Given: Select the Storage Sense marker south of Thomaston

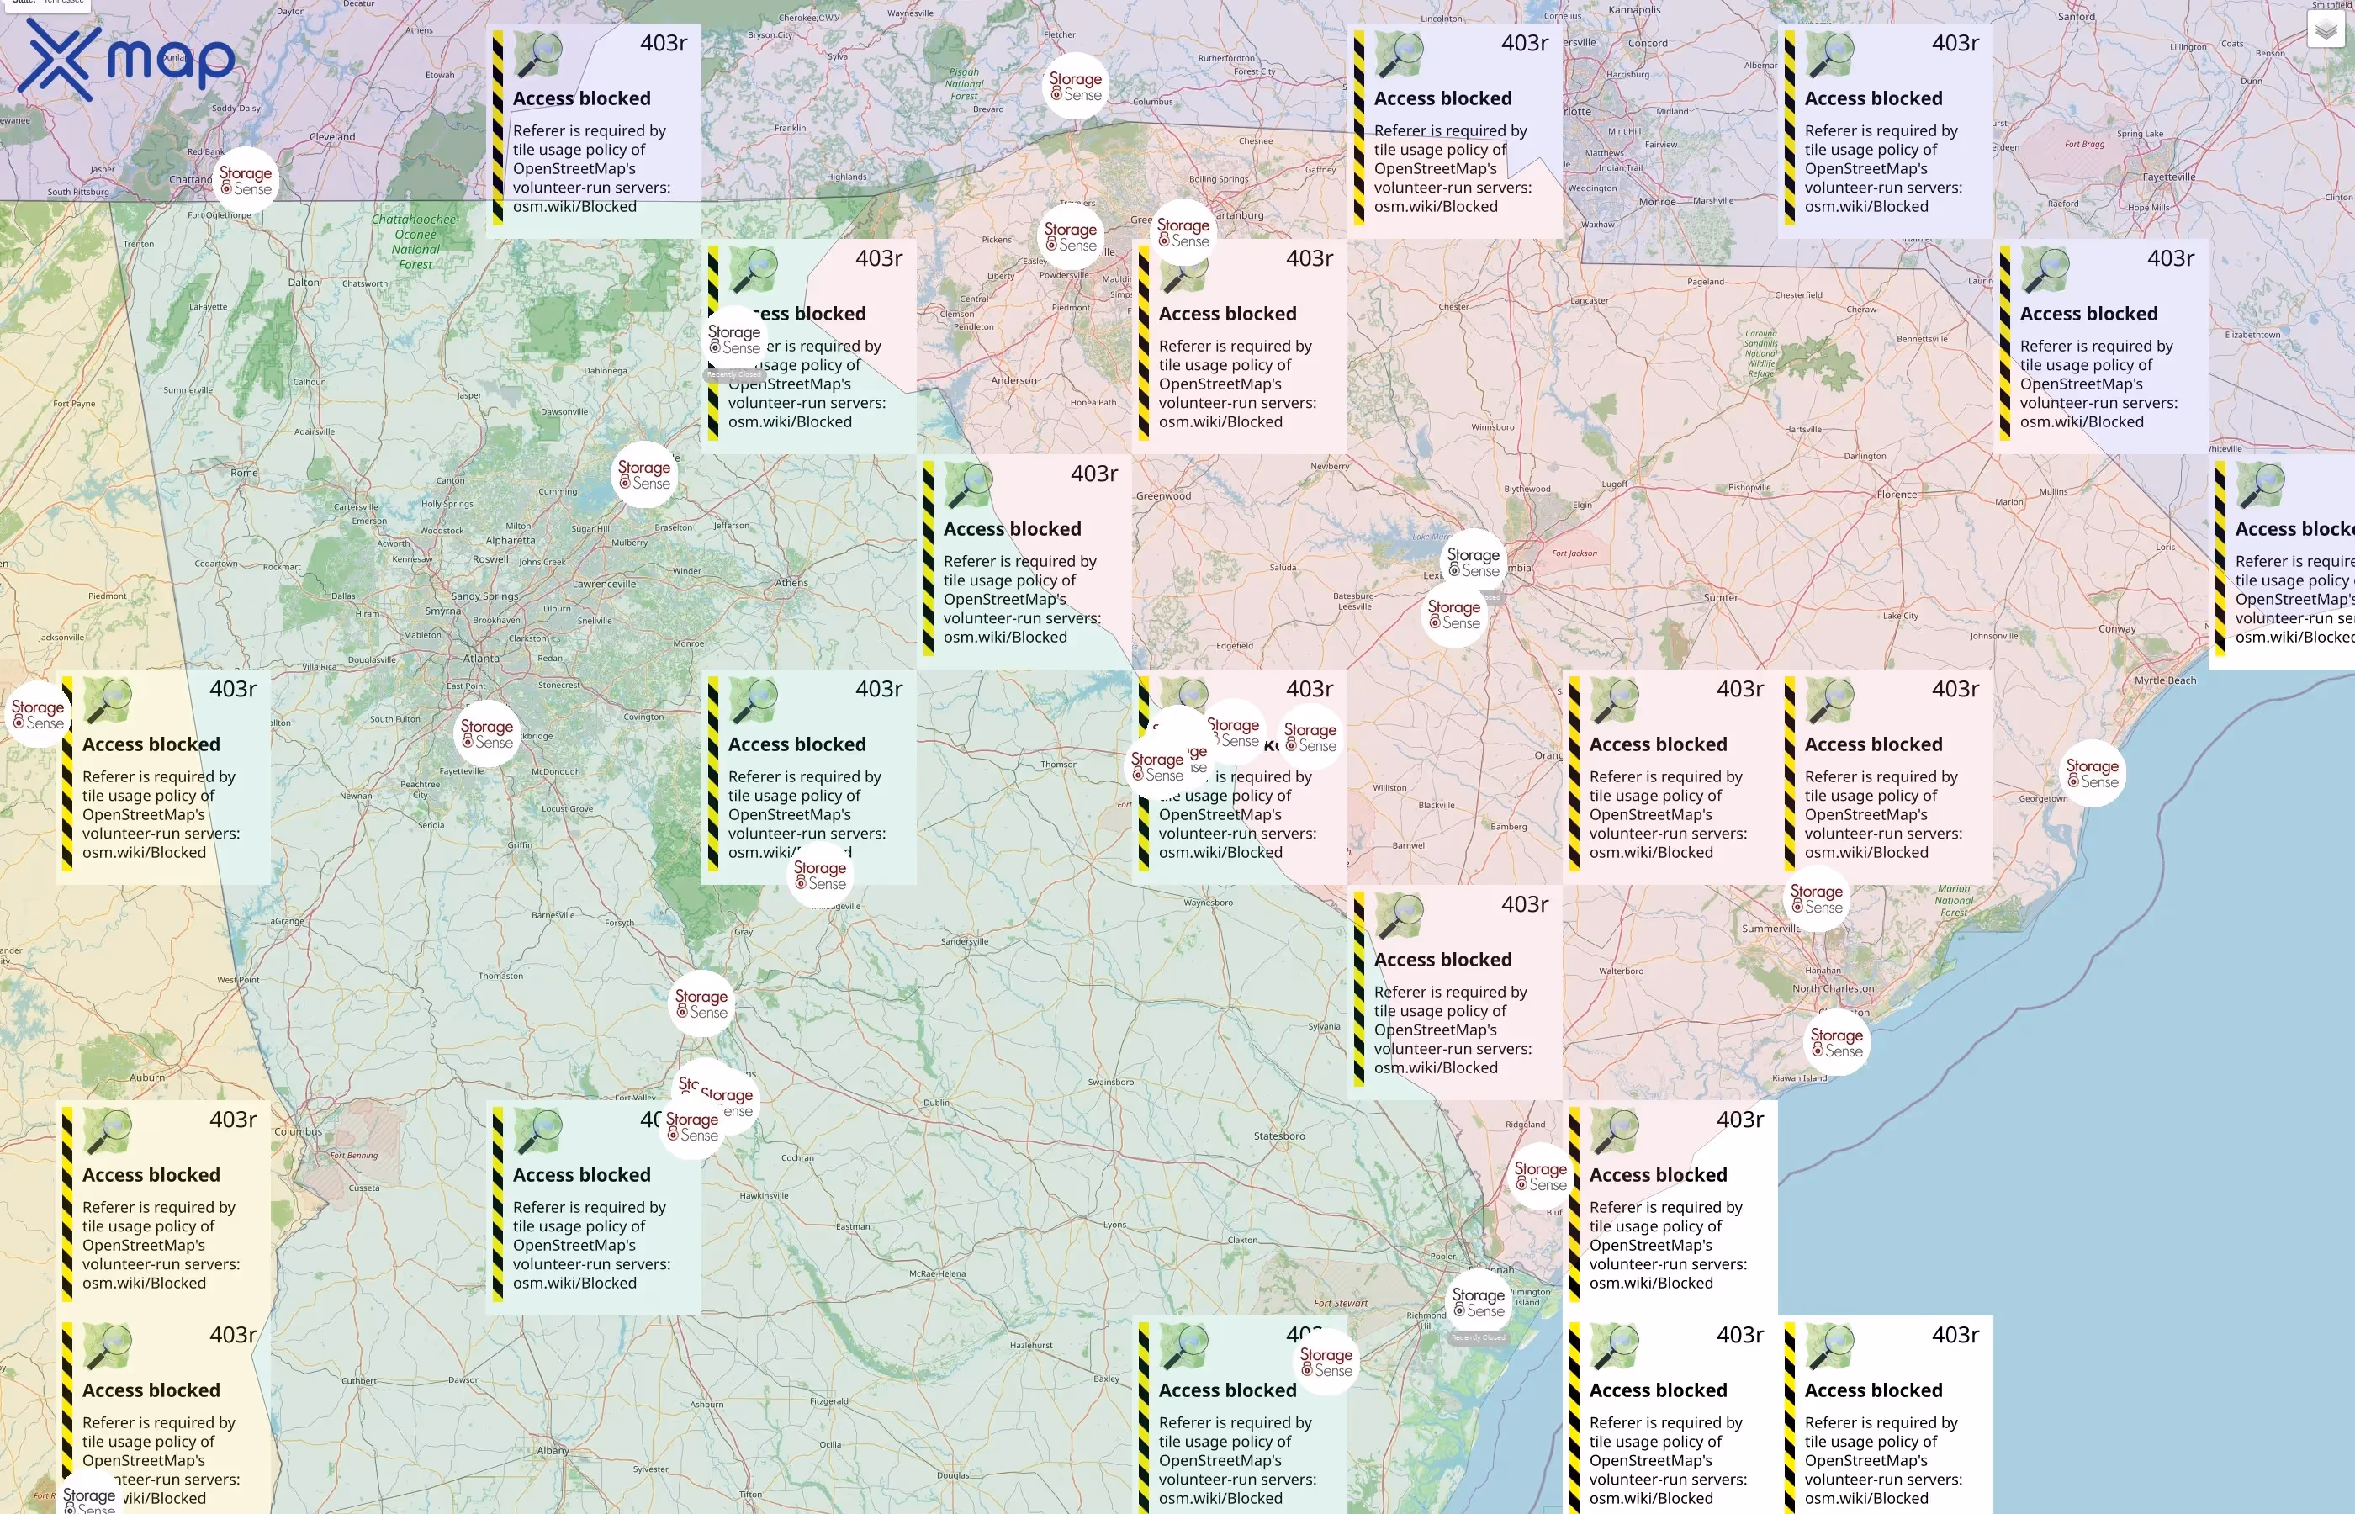Looking at the screenshot, I should coord(701,1003).
